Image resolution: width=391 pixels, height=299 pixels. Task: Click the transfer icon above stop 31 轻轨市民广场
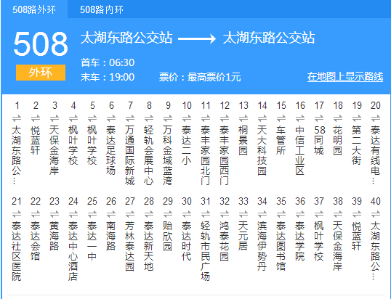point(206,214)
